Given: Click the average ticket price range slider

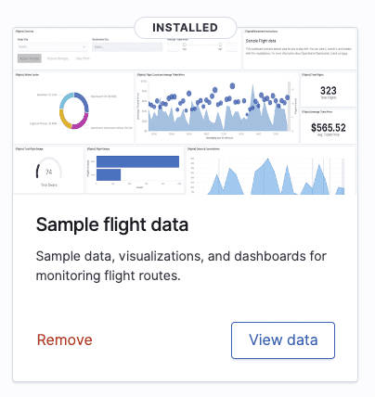Looking at the screenshot, I should [202, 45].
